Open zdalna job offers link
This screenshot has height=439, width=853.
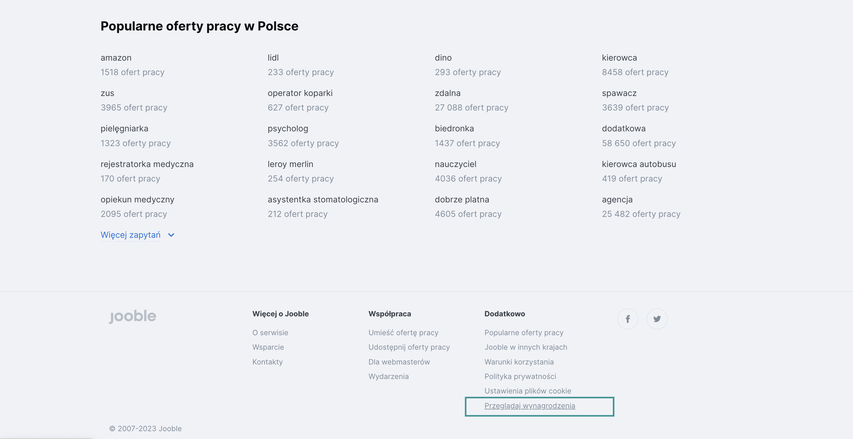pos(447,93)
